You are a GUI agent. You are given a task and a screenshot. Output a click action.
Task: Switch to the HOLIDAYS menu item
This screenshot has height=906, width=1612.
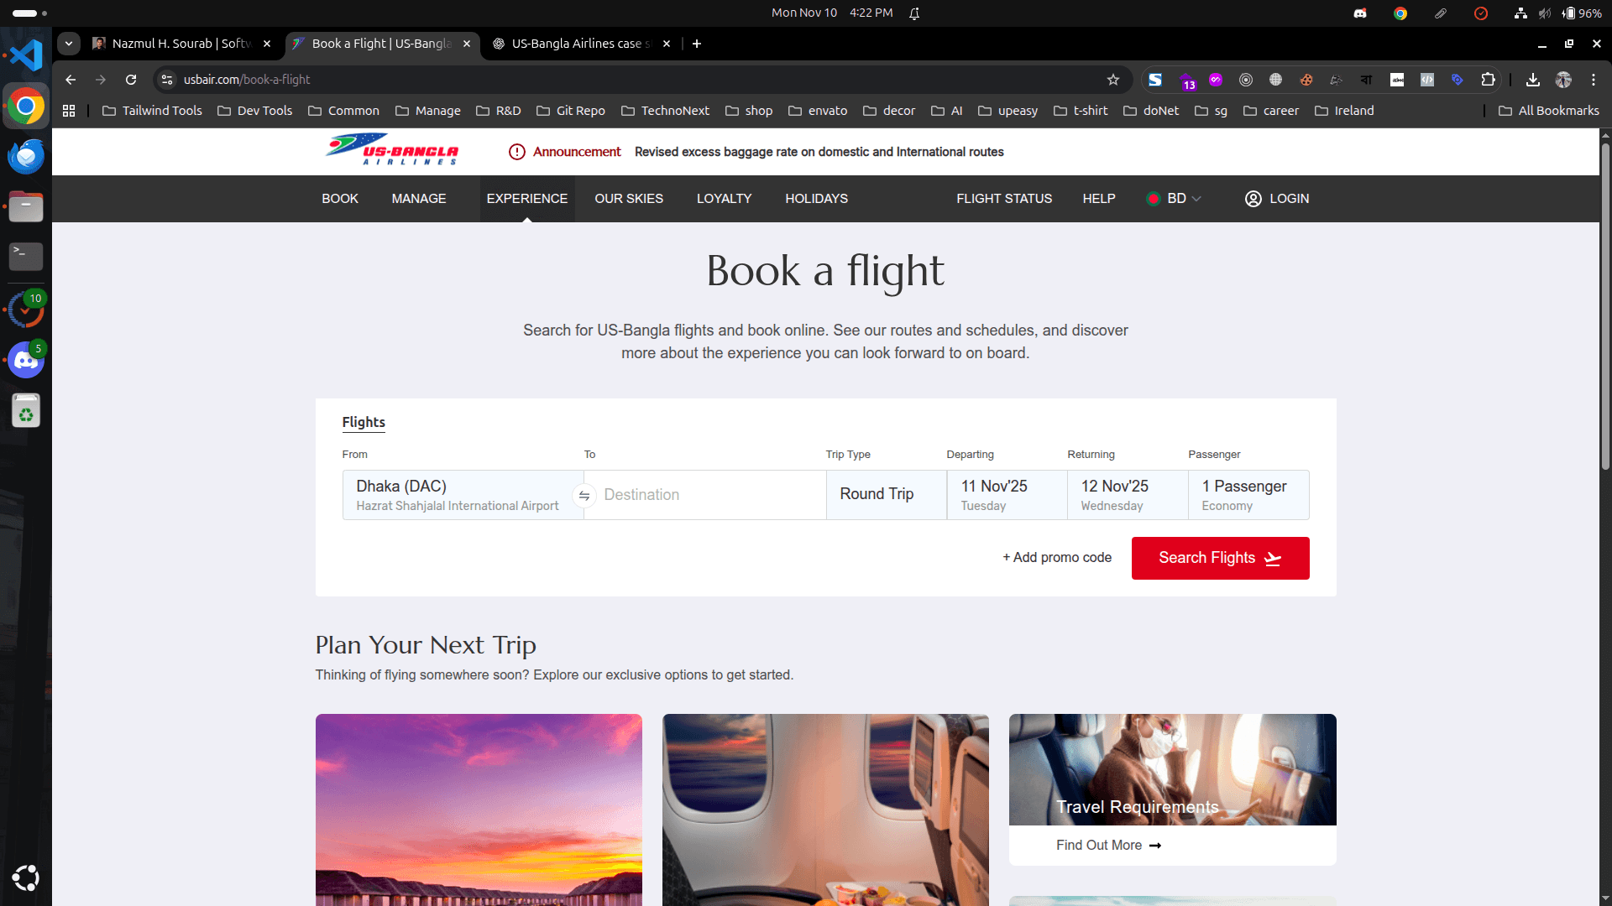click(x=815, y=199)
